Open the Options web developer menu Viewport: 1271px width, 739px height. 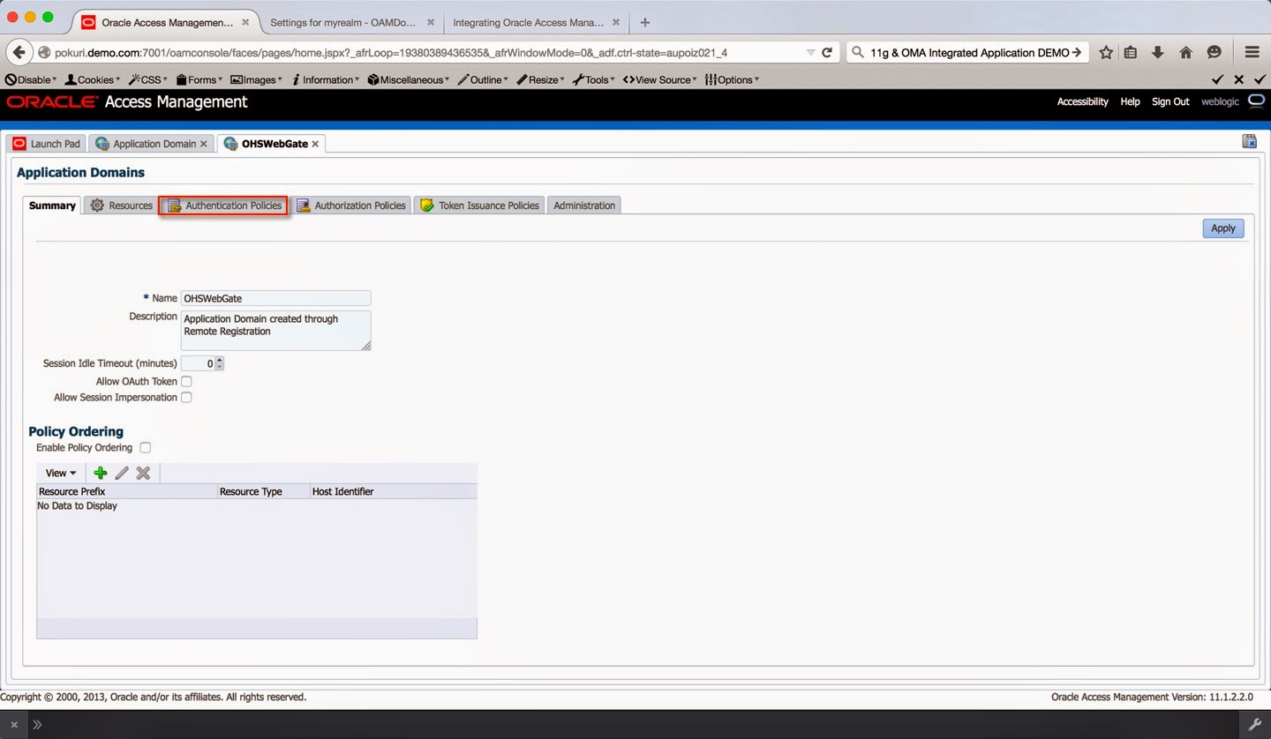point(732,79)
